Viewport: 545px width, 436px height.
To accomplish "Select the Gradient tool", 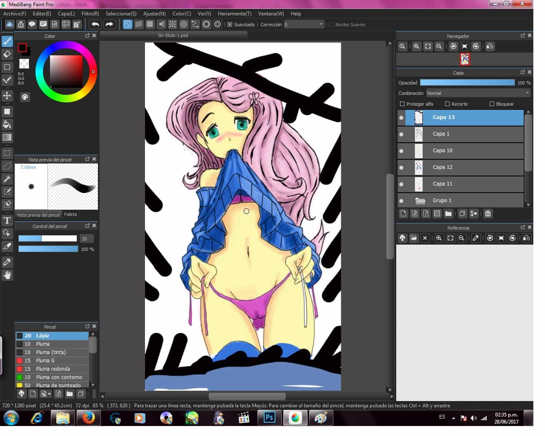I will [x=7, y=137].
